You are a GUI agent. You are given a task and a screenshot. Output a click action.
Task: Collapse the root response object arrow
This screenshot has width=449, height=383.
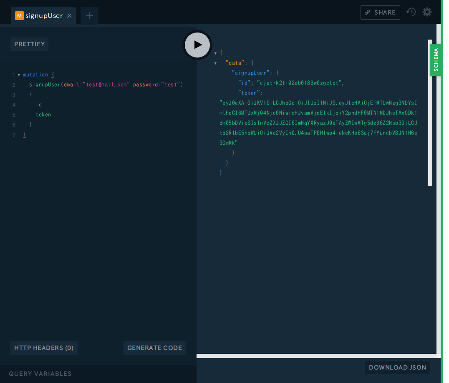[x=215, y=53]
